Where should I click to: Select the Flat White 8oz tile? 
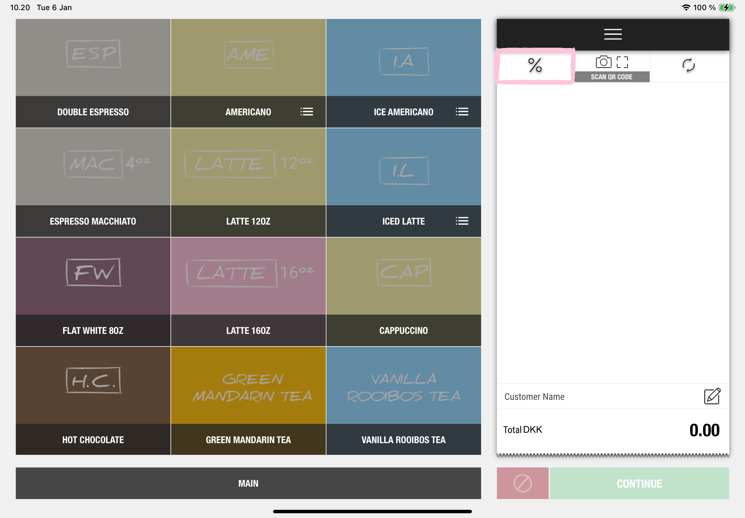point(93,292)
